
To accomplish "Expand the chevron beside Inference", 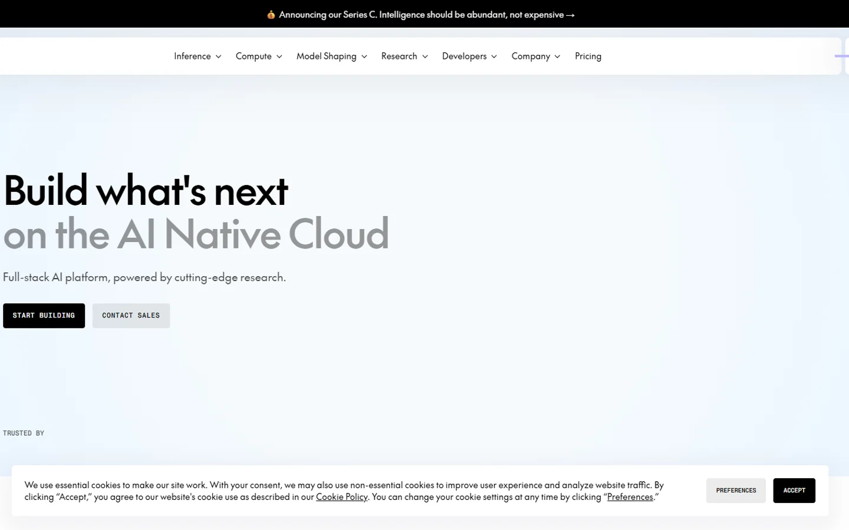I will [218, 57].
